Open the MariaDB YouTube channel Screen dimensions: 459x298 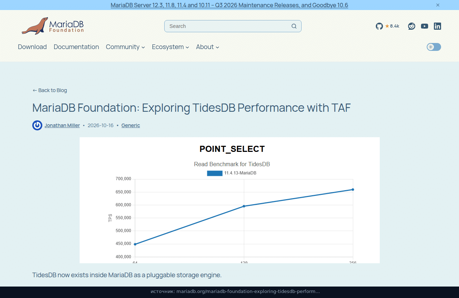425,26
